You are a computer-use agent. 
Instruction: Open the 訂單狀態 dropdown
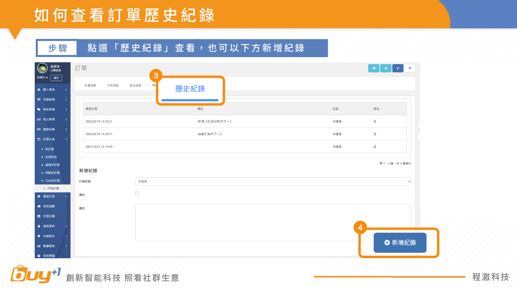pos(273,182)
